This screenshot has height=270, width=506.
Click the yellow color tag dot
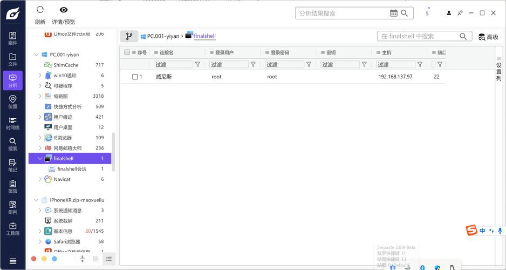[x=44, y=259]
